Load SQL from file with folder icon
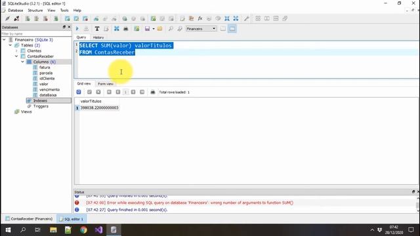The height and width of the screenshot is (236, 420). pos(160,29)
